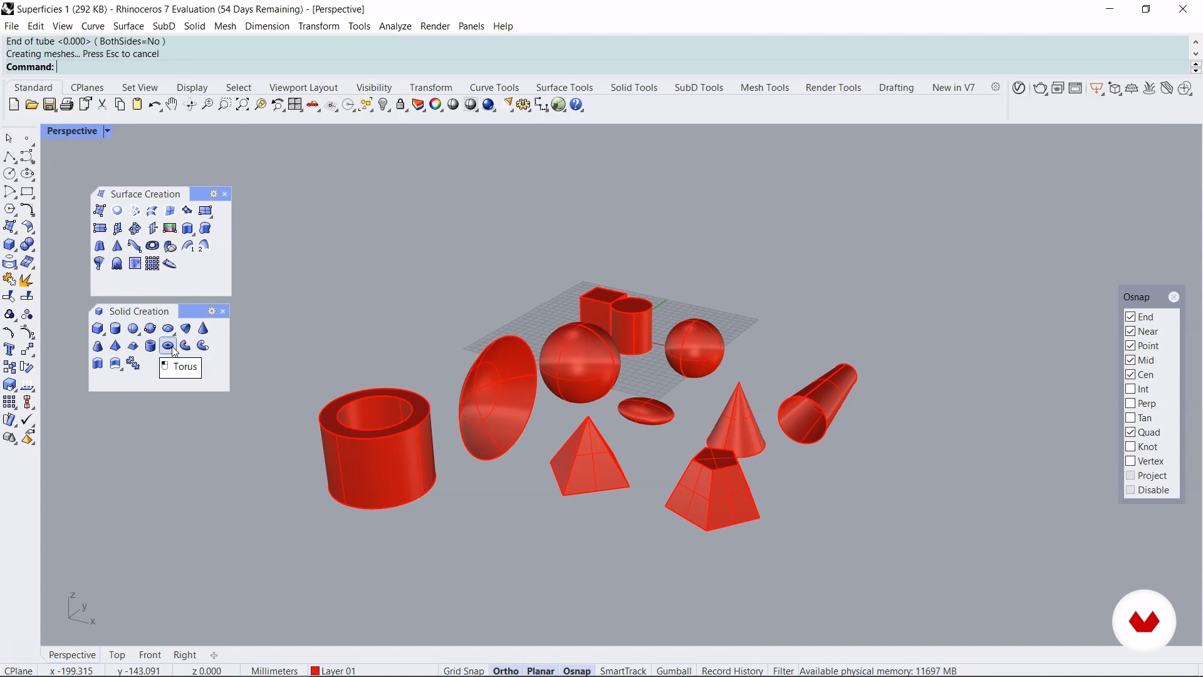1203x677 pixels.
Task: Select the Truncated Cone tool in Solid Creation
Action: click(x=98, y=346)
